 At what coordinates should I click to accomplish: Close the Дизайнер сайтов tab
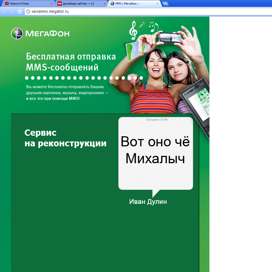point(104,4)
